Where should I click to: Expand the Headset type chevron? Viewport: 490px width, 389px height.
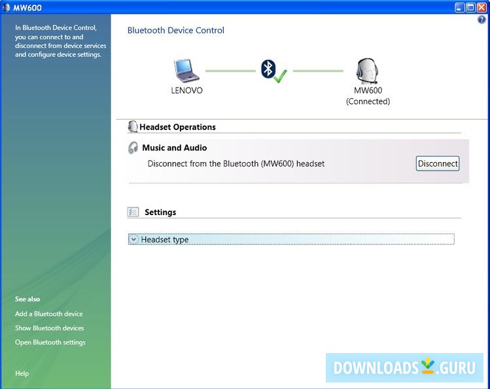[133, 239]
